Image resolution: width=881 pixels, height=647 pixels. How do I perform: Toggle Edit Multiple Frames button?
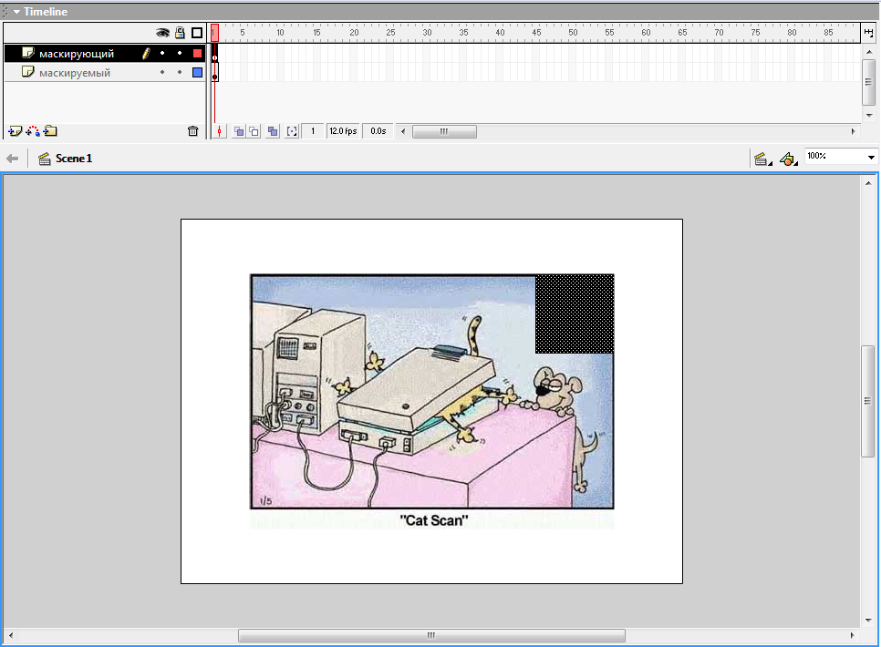273,131
